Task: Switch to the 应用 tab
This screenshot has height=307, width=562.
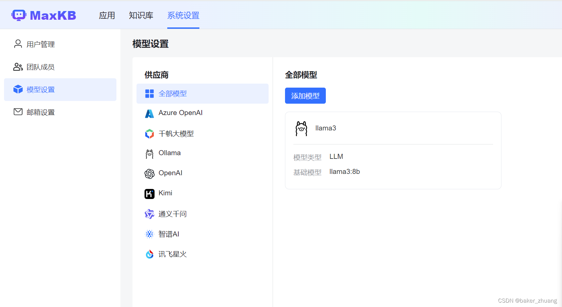Action: pyautogui.click(x=107, y=15)
